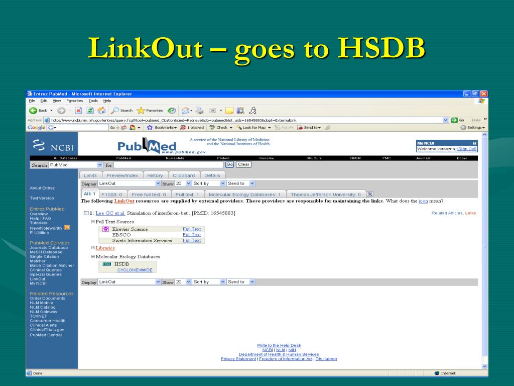Collapse the Molecular Biology Databases section

93,257
